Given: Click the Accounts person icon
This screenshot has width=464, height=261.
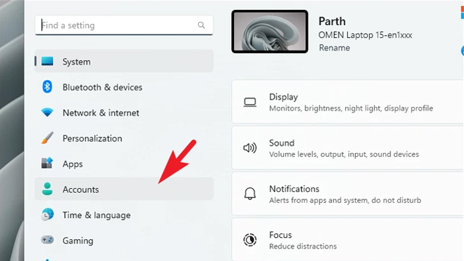Looking at the screenshot, I should coord(47,189).
